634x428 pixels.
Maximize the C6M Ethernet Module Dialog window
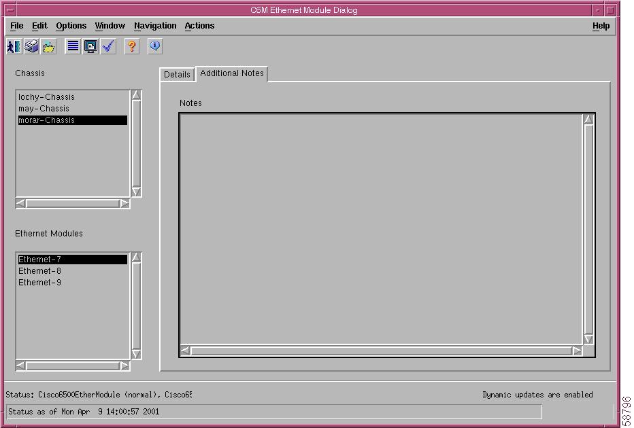[x=611, y=10]
